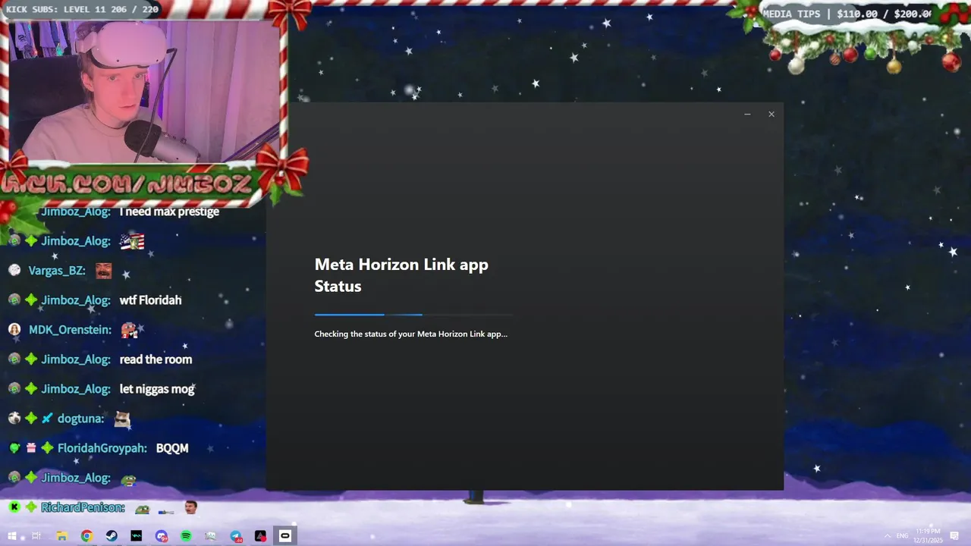Open the red and black A app

tap(260, 536)
